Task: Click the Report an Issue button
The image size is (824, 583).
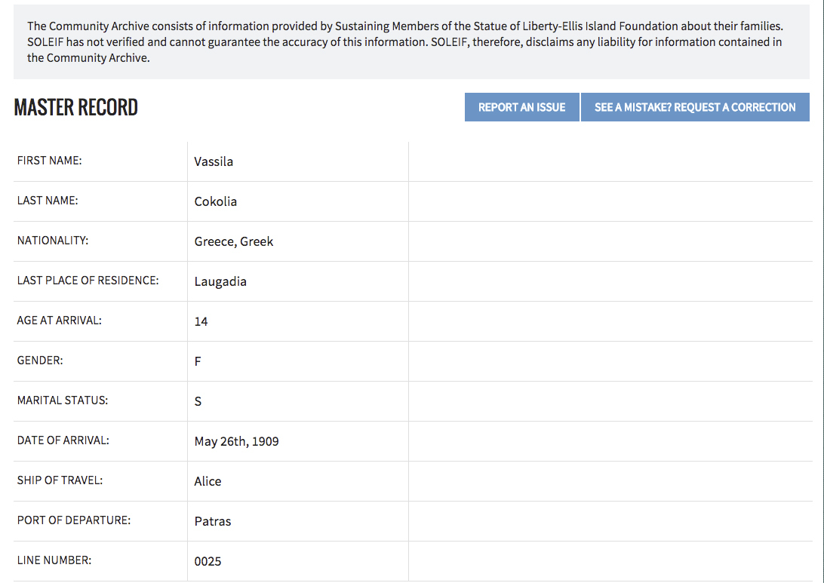Action: pos(522,107)
